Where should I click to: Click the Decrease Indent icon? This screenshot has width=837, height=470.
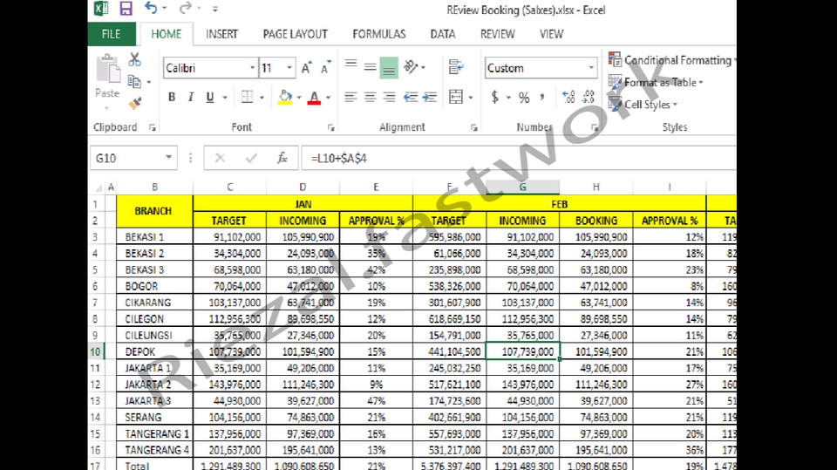click(411, 97)
